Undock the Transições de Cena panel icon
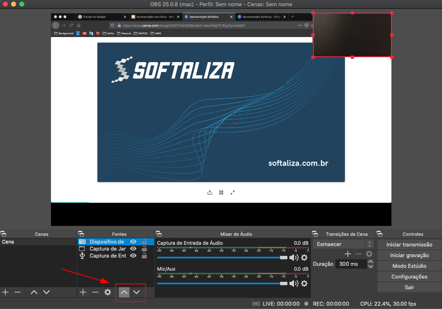442x309 pixels. tap(315, 234)
